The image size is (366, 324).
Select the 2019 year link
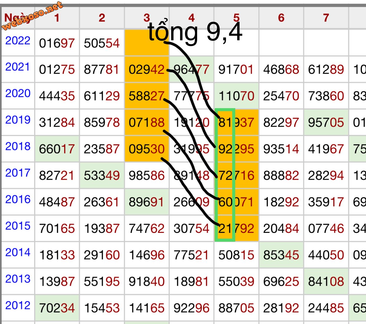[x=18, y=120]
